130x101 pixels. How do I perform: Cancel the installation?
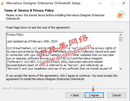(117, 95)
